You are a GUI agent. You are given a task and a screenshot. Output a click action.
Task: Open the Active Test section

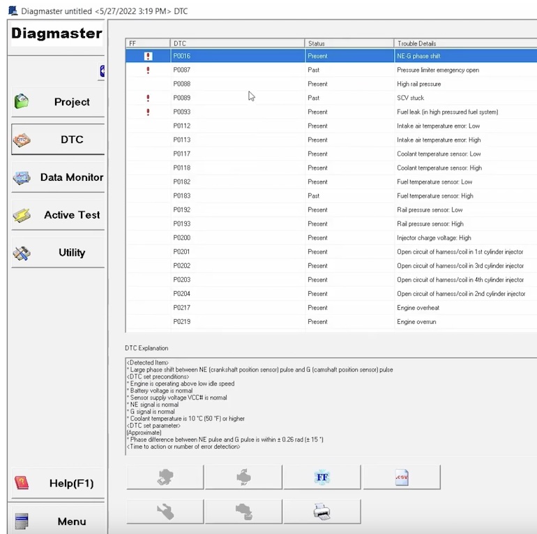pos(58,215)
